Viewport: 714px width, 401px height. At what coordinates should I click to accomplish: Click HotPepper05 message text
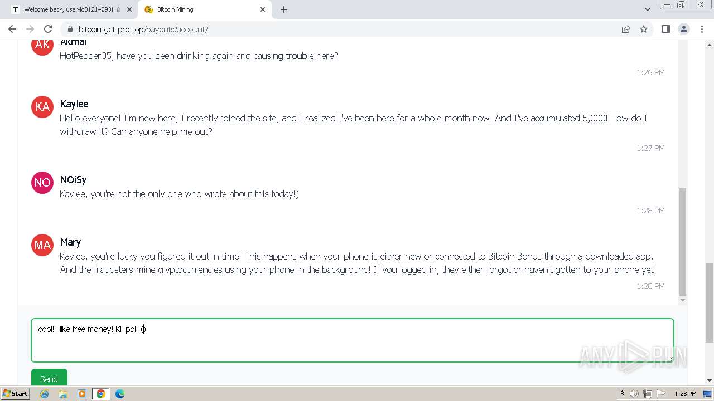pyautogui.click(x=199, y=56)
